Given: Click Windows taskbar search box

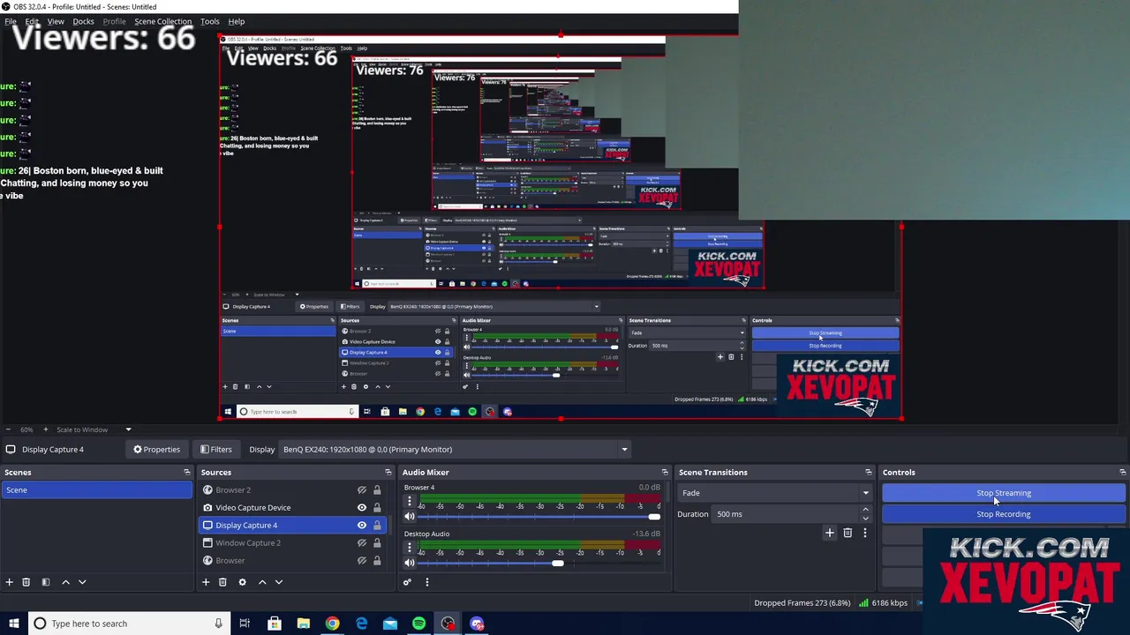Looking at the screenshot, I should click(128, 624).
